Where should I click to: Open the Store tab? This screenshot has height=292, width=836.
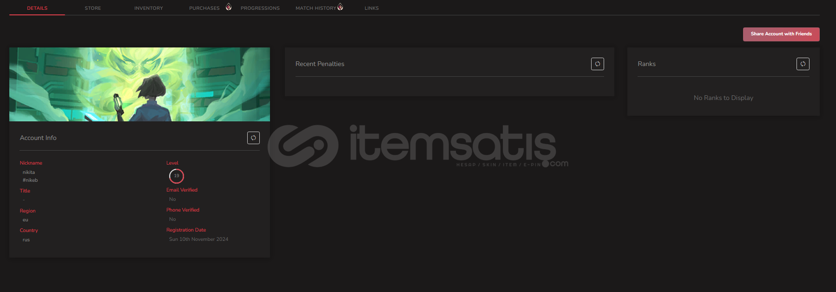pos(93,8)
